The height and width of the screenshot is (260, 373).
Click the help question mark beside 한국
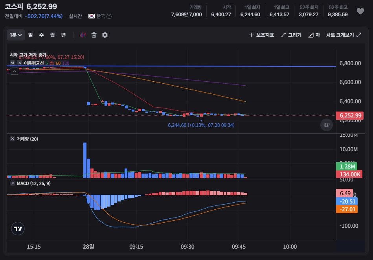coord(109,16)
